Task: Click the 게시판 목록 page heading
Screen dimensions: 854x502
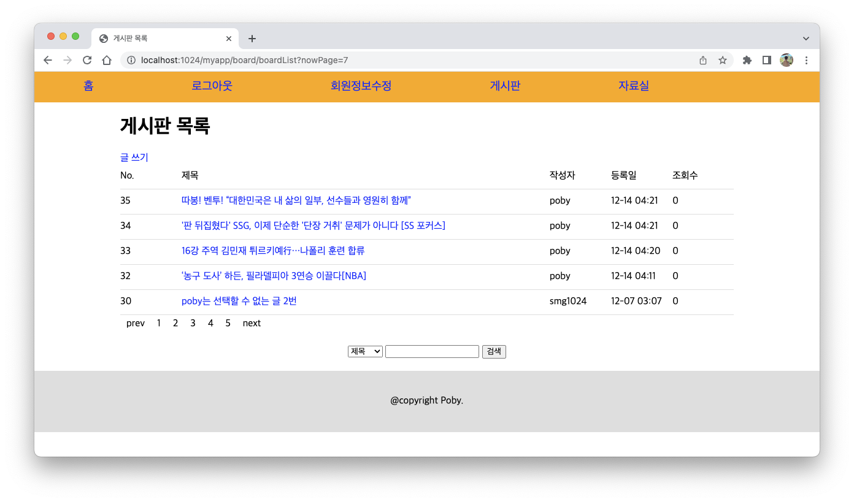Action: click(165, 126)
